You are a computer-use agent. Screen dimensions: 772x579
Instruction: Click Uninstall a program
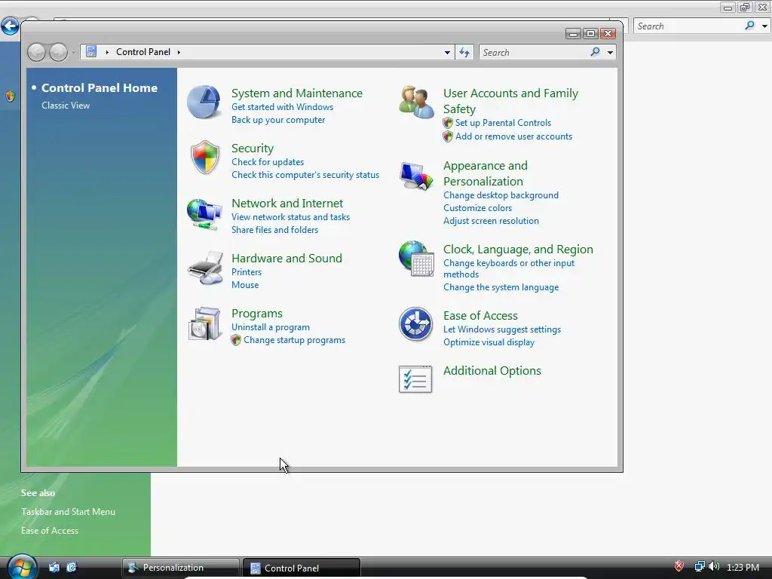click(271, 327)
